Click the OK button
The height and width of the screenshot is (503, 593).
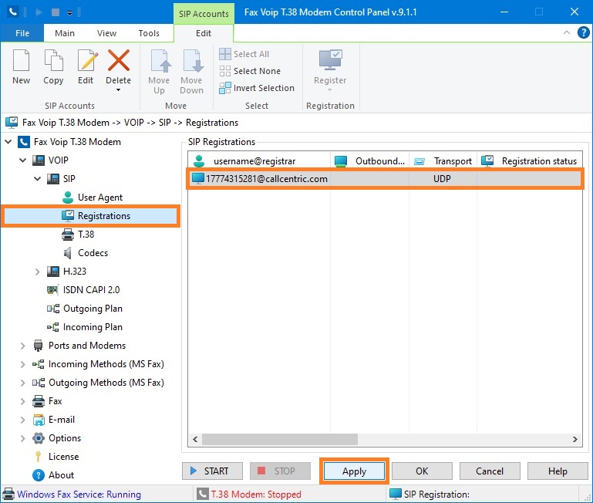422,471
